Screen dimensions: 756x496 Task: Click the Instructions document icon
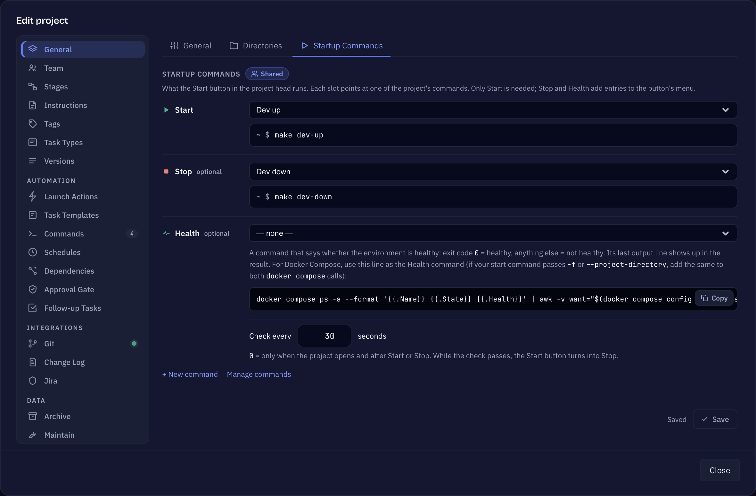tap(32, 105)
